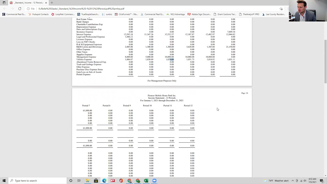Open File Explorer from taskbar
This screenshot has width=327, height=184.
[x=87, y=181]
